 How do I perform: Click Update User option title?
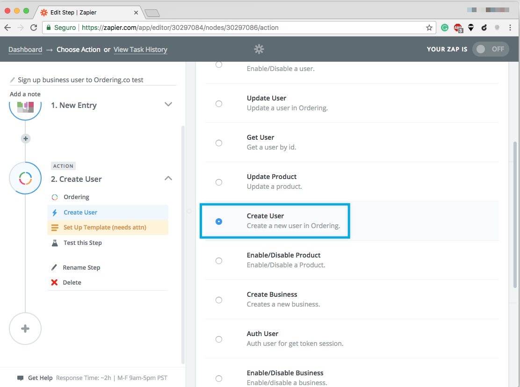coord(266,98)
